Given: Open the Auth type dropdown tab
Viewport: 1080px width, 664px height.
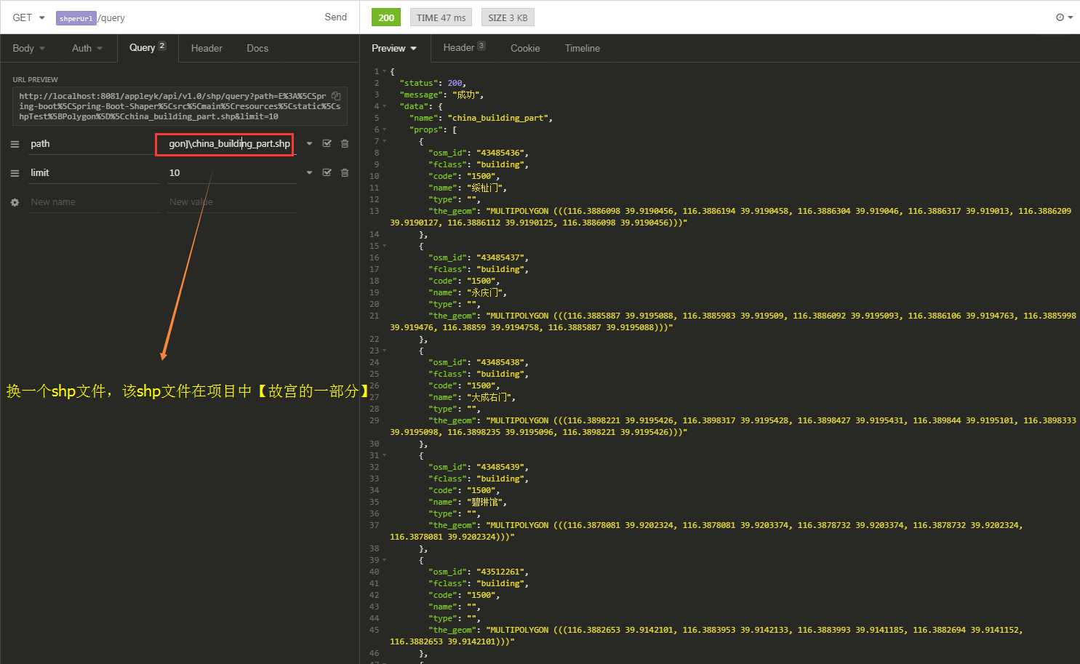Looking at the screenshot, I should [x=87, y=48].
